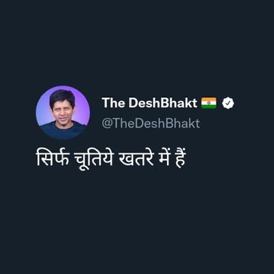Click the dark blue shirt in the avatar

62,131
